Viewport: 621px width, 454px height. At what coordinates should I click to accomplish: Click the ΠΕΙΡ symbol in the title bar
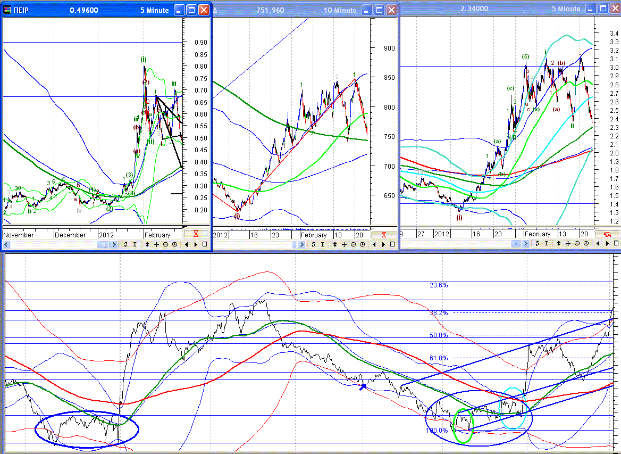coord(21,10)
